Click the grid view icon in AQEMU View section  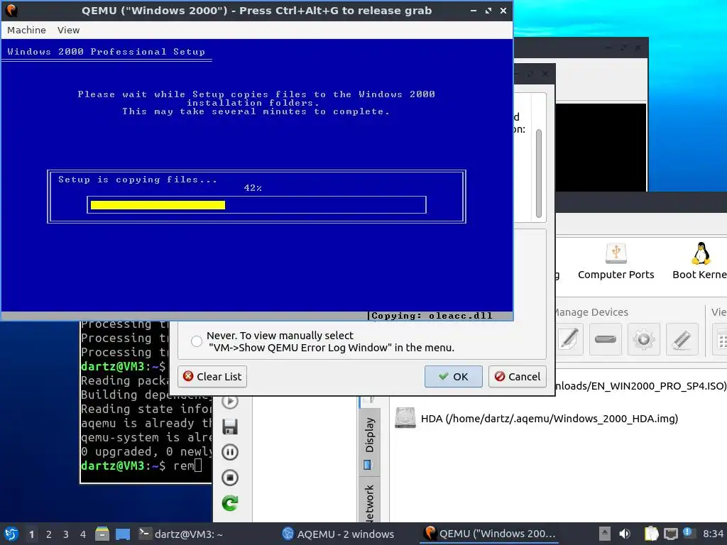[x=721, y=339]
